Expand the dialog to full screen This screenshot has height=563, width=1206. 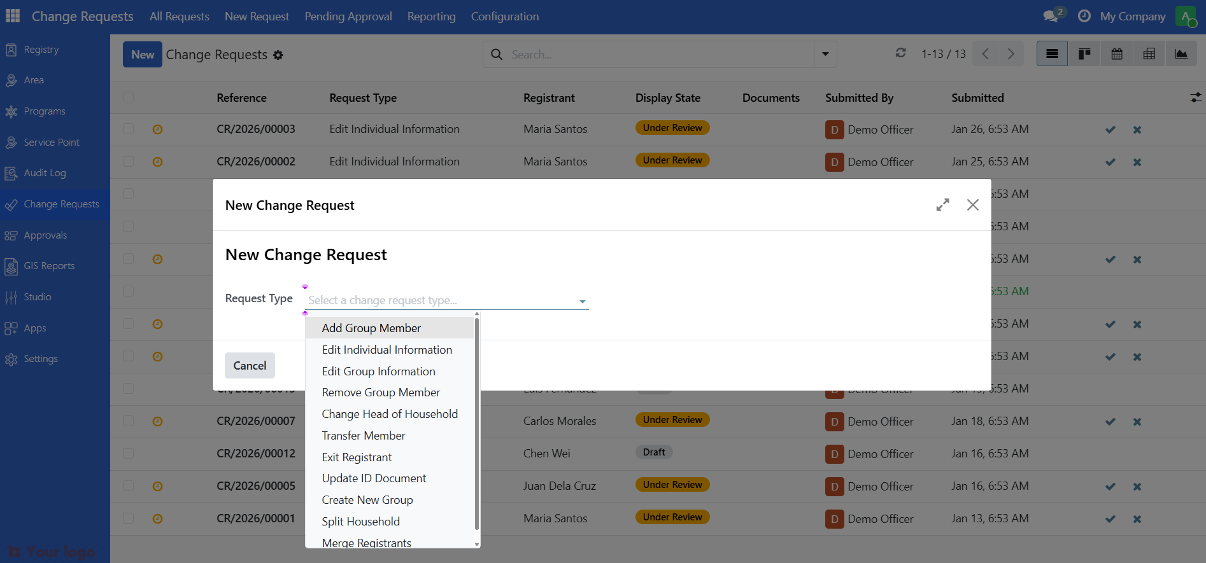click(x=942, y=205)
